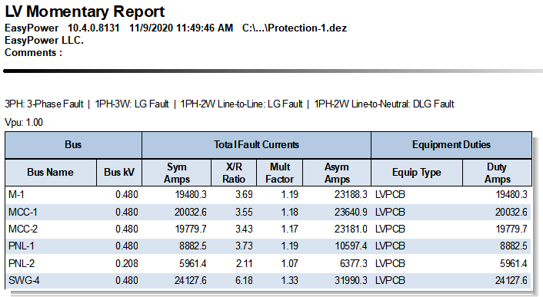This screenshot has width=543, height=297.
Task: Select the Bus Name column header
Action: [51, 173]
